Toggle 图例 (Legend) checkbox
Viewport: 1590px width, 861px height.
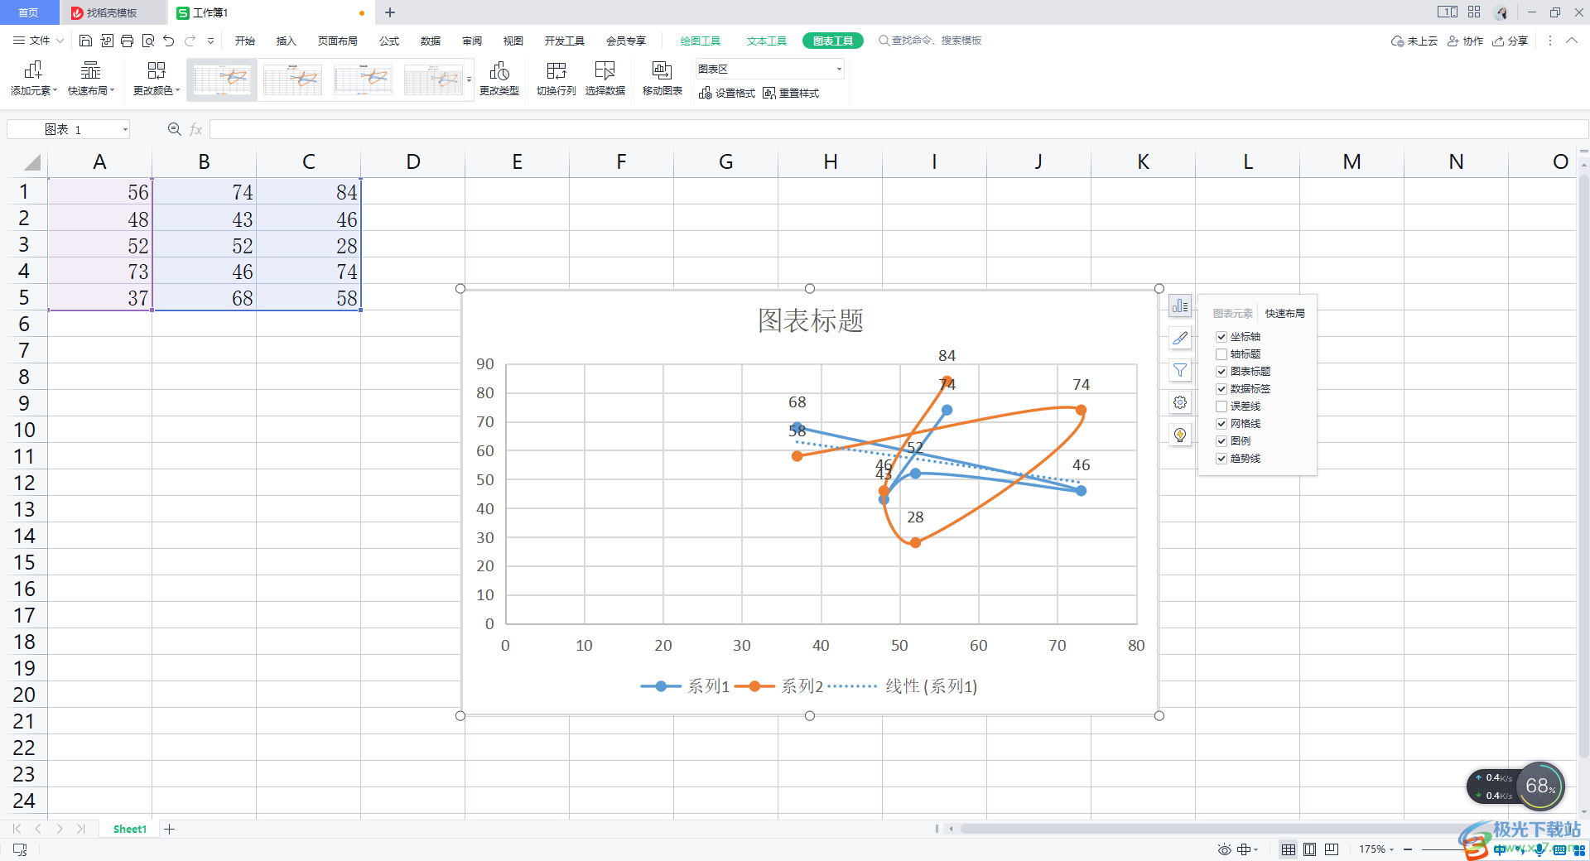(1221, 441)
